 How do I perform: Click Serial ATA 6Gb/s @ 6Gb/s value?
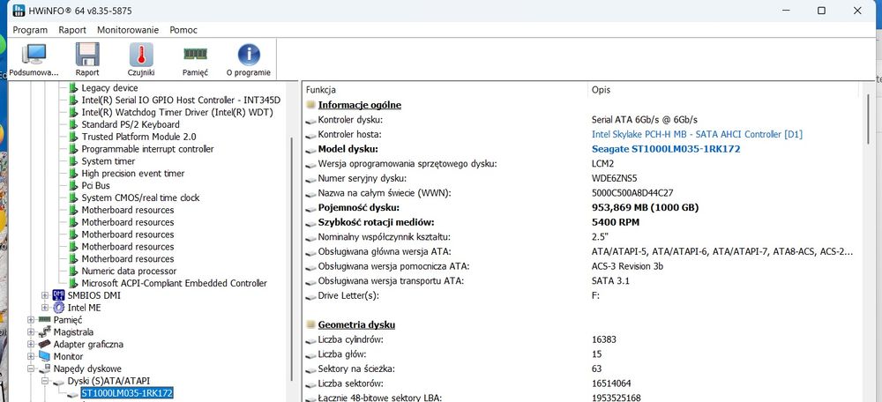pyautogui.click(x=645, y=120)
